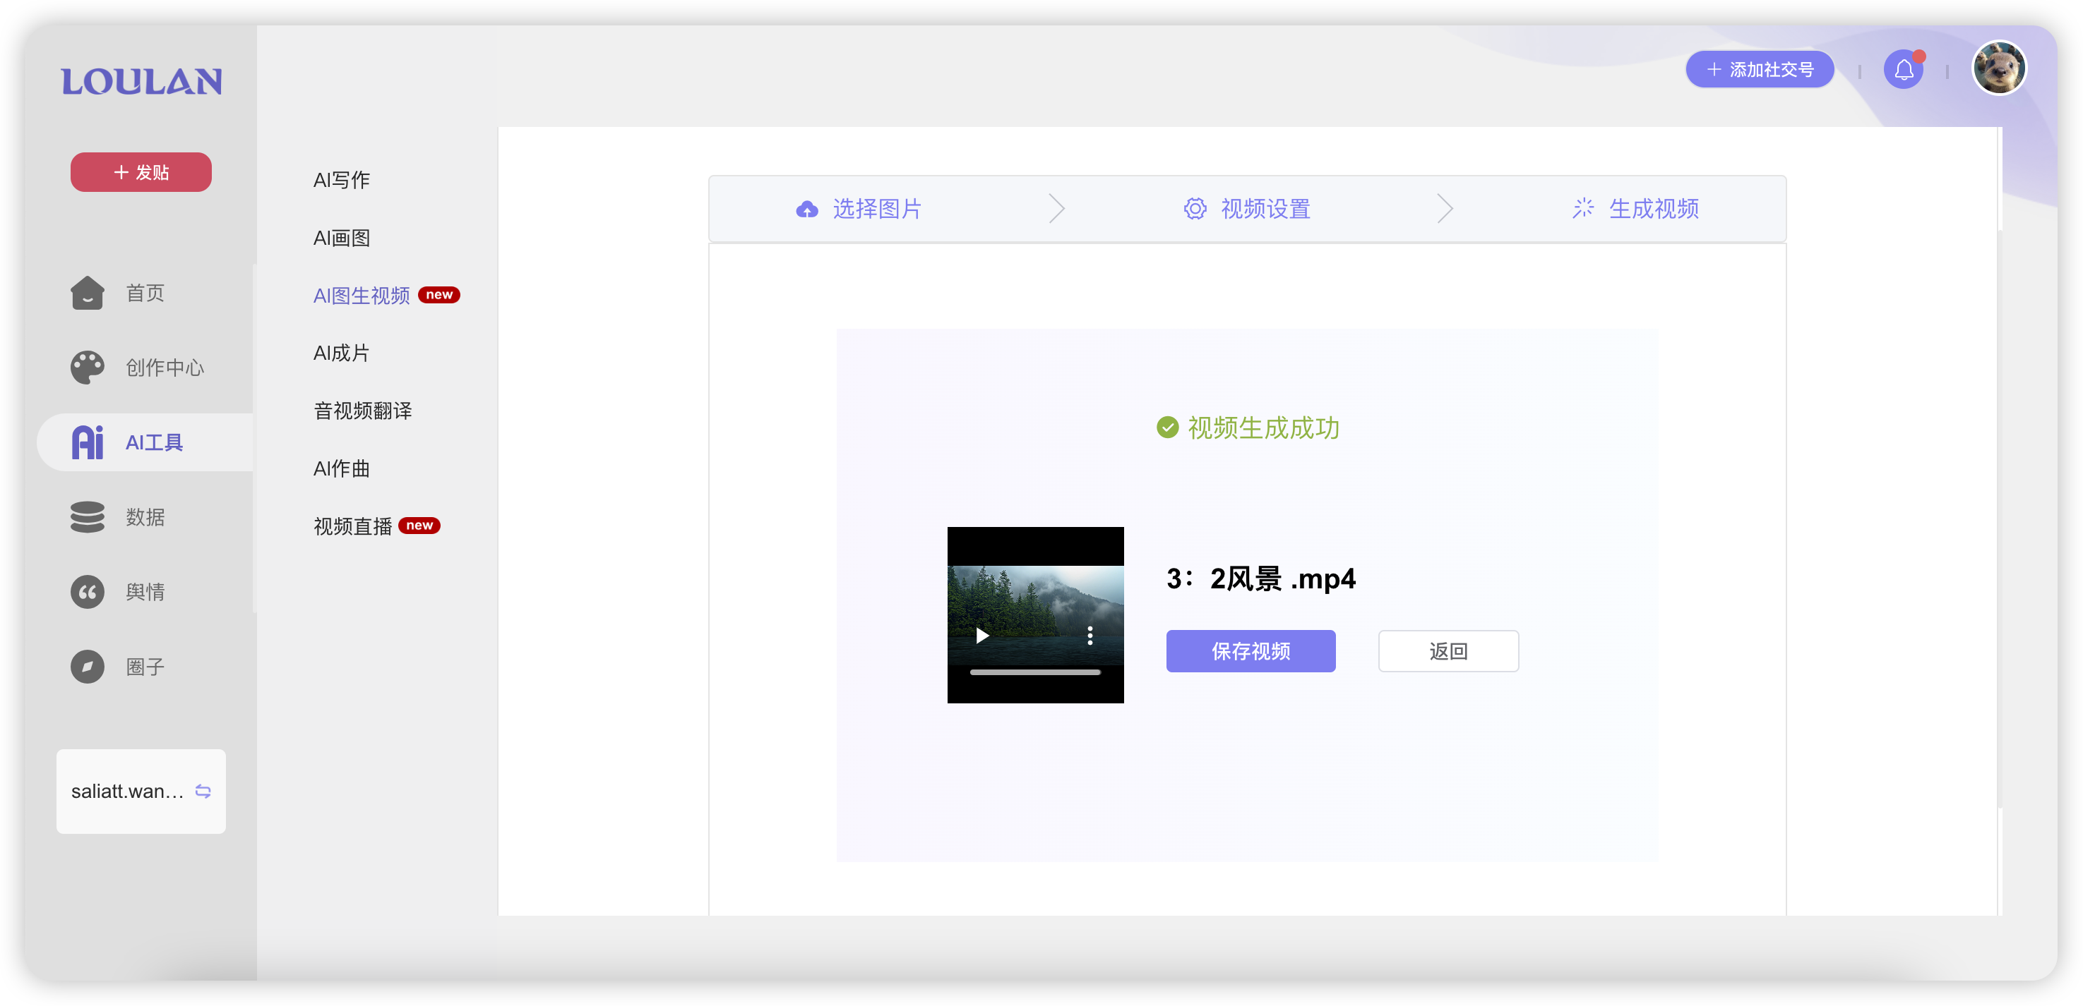Play the generated video

[x=981, y=636]
